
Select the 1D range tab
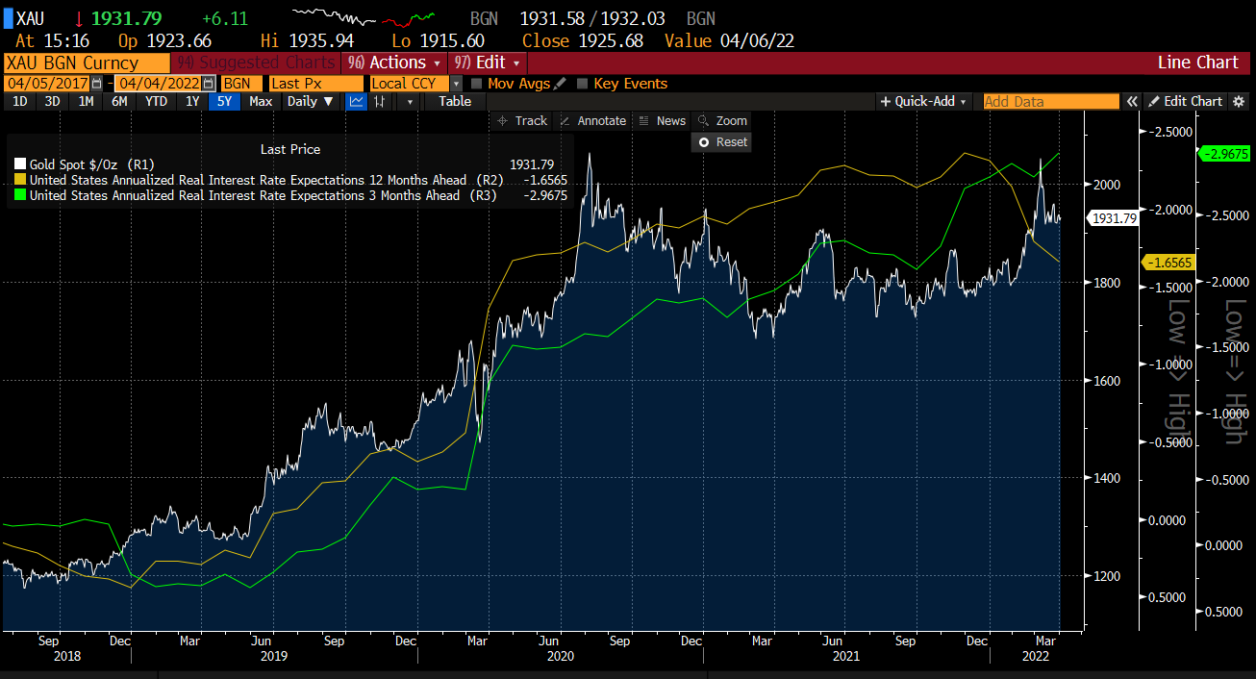(x=20, y=101)
